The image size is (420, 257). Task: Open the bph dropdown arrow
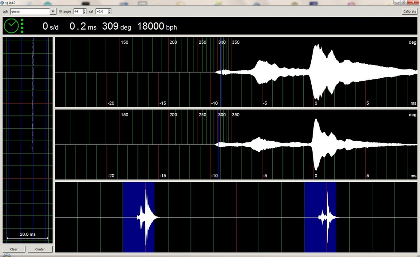(53, 11)
